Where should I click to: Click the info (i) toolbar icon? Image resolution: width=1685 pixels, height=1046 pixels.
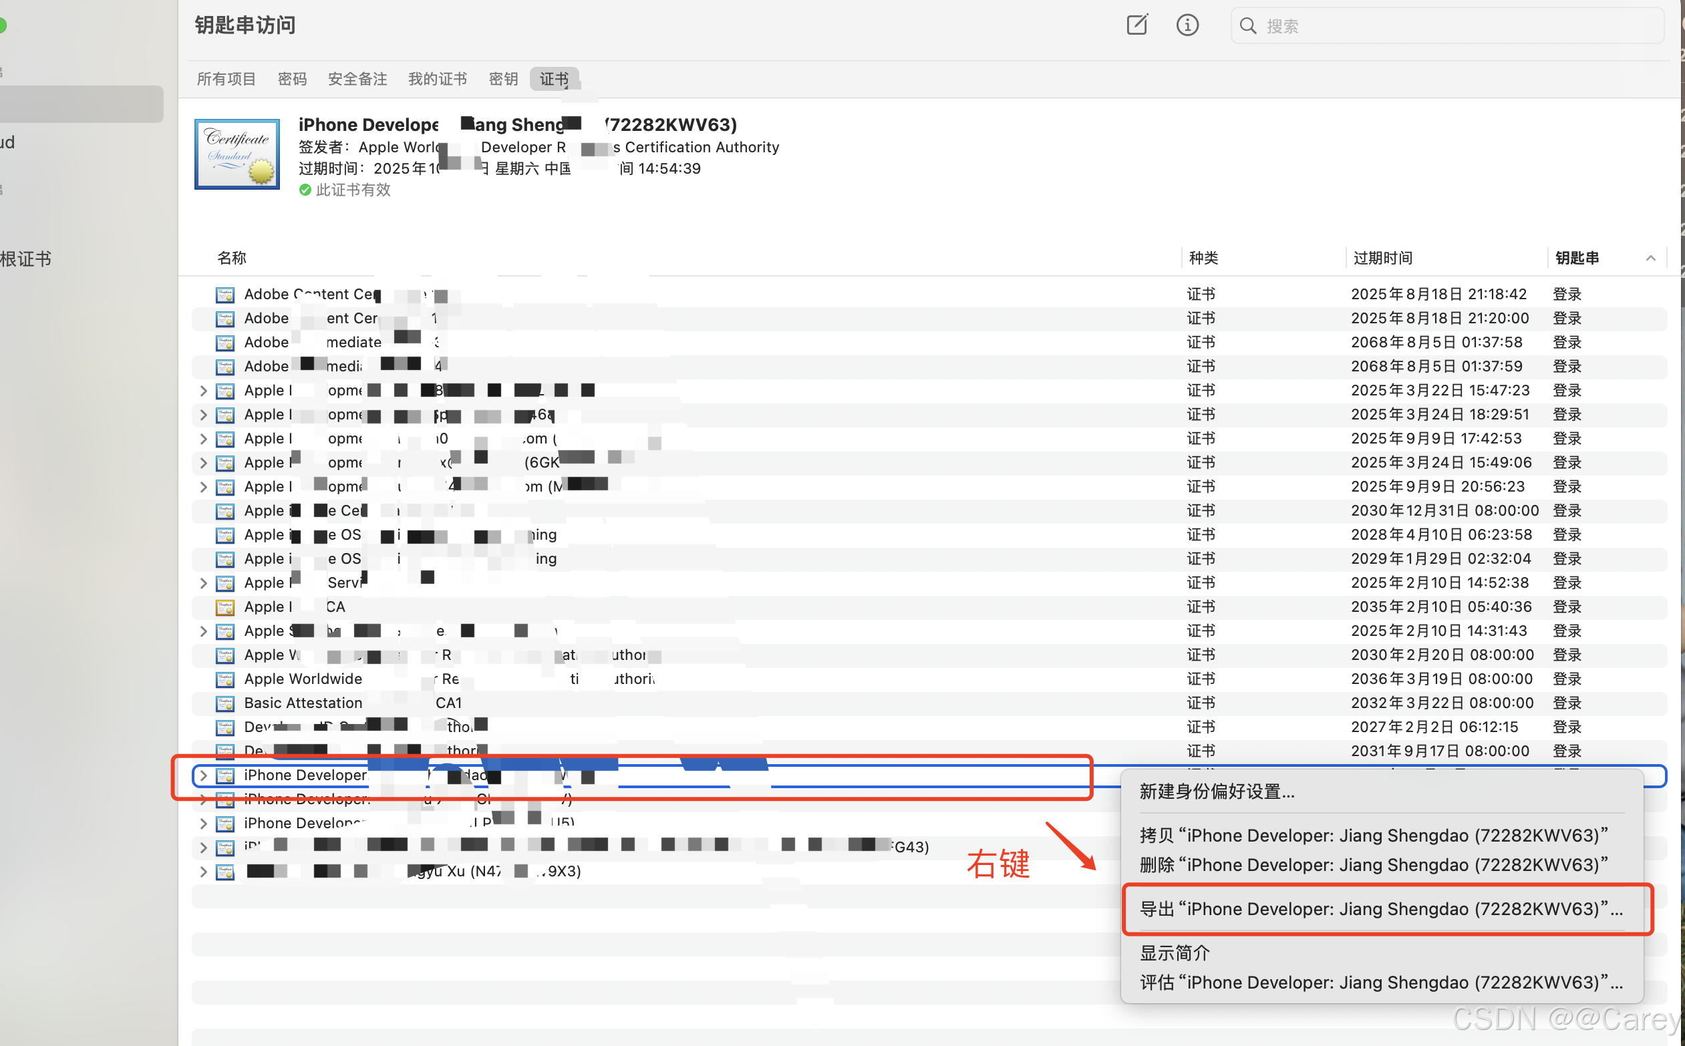click(1187, 25)
